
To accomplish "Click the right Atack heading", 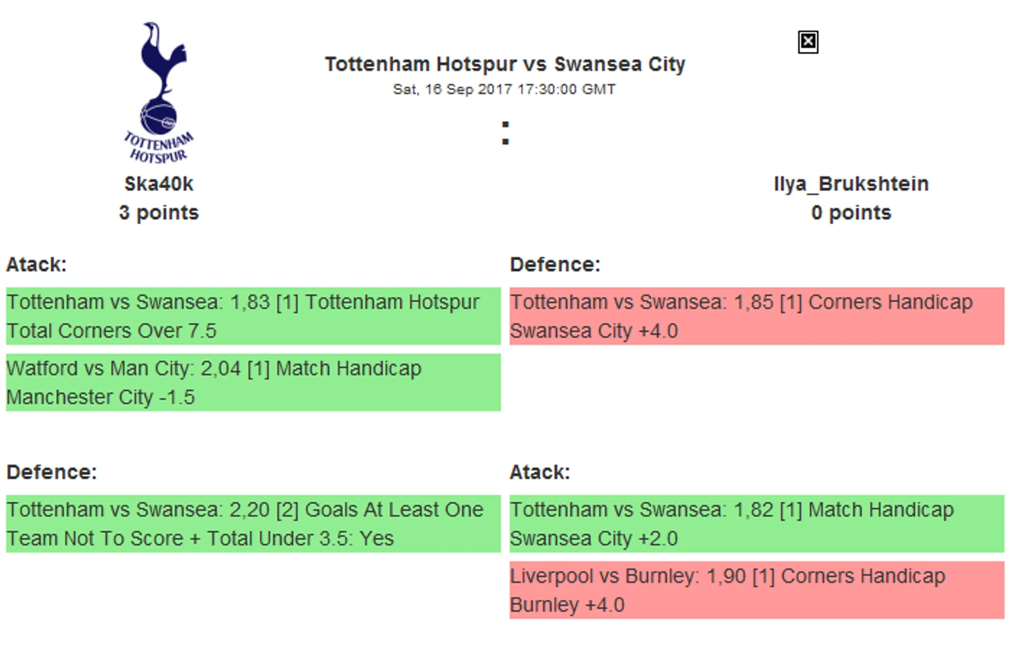I will (x=540, y=472).
